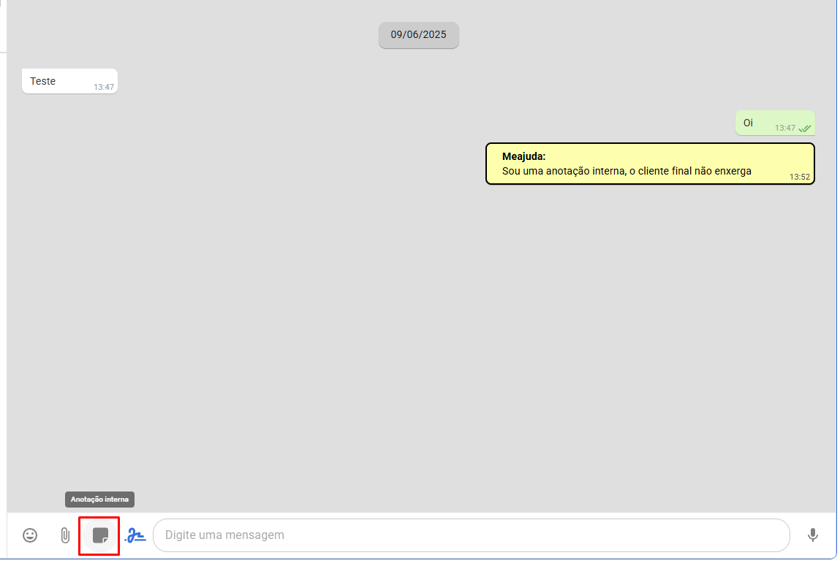Viewport: 840px width, 566px height.
Task: Click the 'Meajuda:' sender name
Action: 523,156
